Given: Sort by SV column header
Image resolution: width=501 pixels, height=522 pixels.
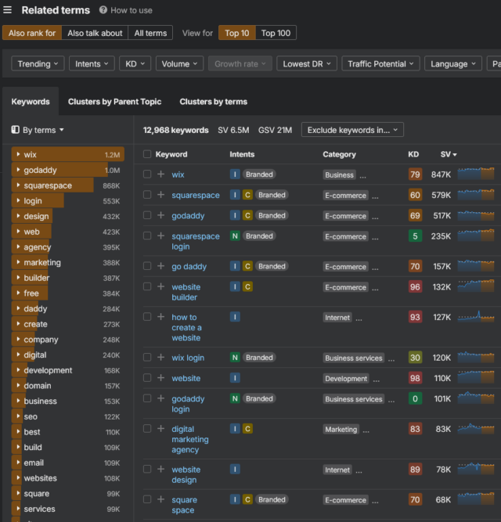Looking at the screenshot, I should click(449, 154).
